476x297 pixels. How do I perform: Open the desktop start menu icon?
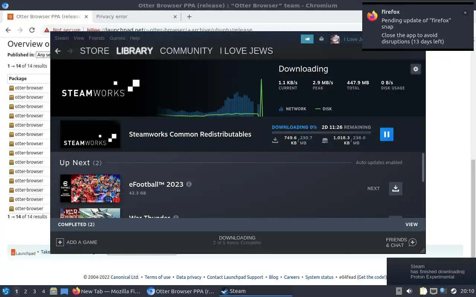pos(6,291)
